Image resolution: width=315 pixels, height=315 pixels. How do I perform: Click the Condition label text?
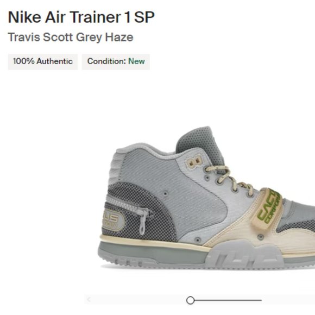tap(106, 61)
